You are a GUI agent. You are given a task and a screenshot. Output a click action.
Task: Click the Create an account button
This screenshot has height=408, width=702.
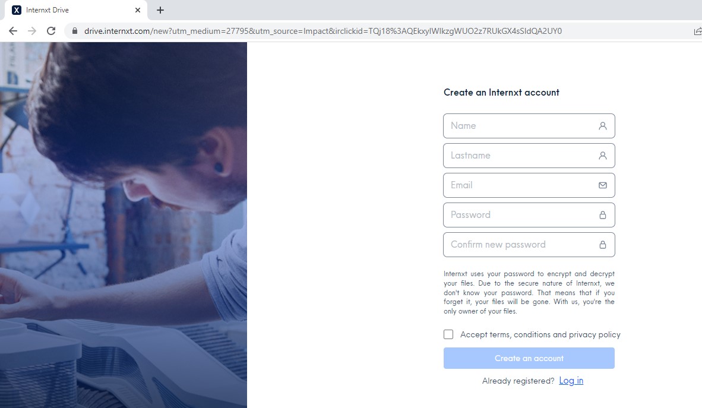pos(529,358)
